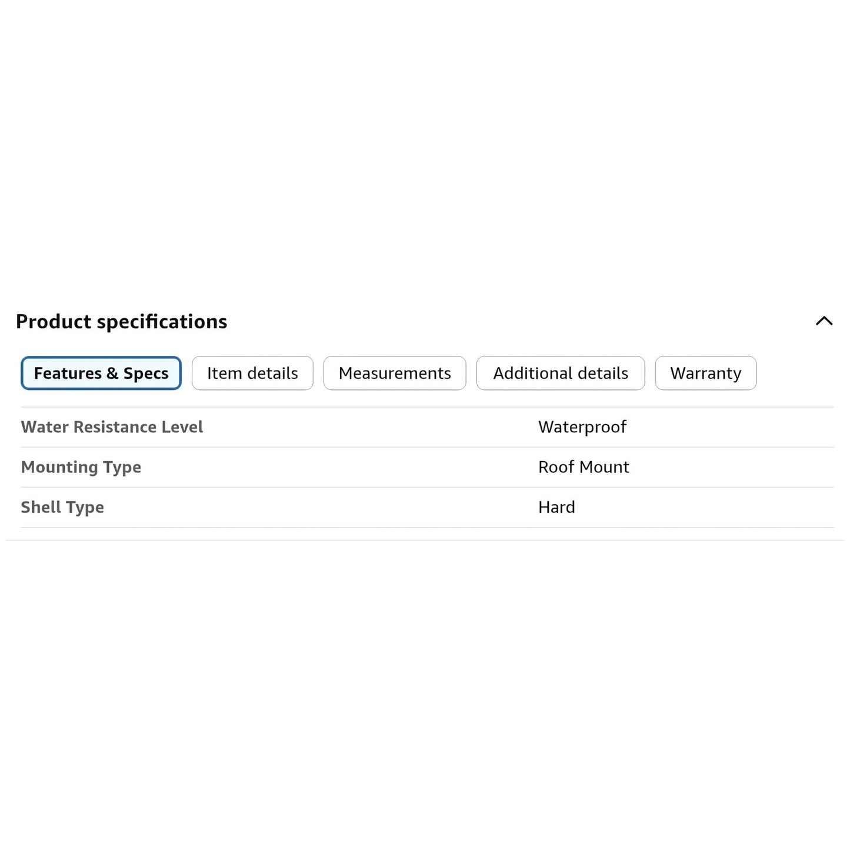
Task: Click the word "specifications" in the heading
Action: click(x=162, y=322)
